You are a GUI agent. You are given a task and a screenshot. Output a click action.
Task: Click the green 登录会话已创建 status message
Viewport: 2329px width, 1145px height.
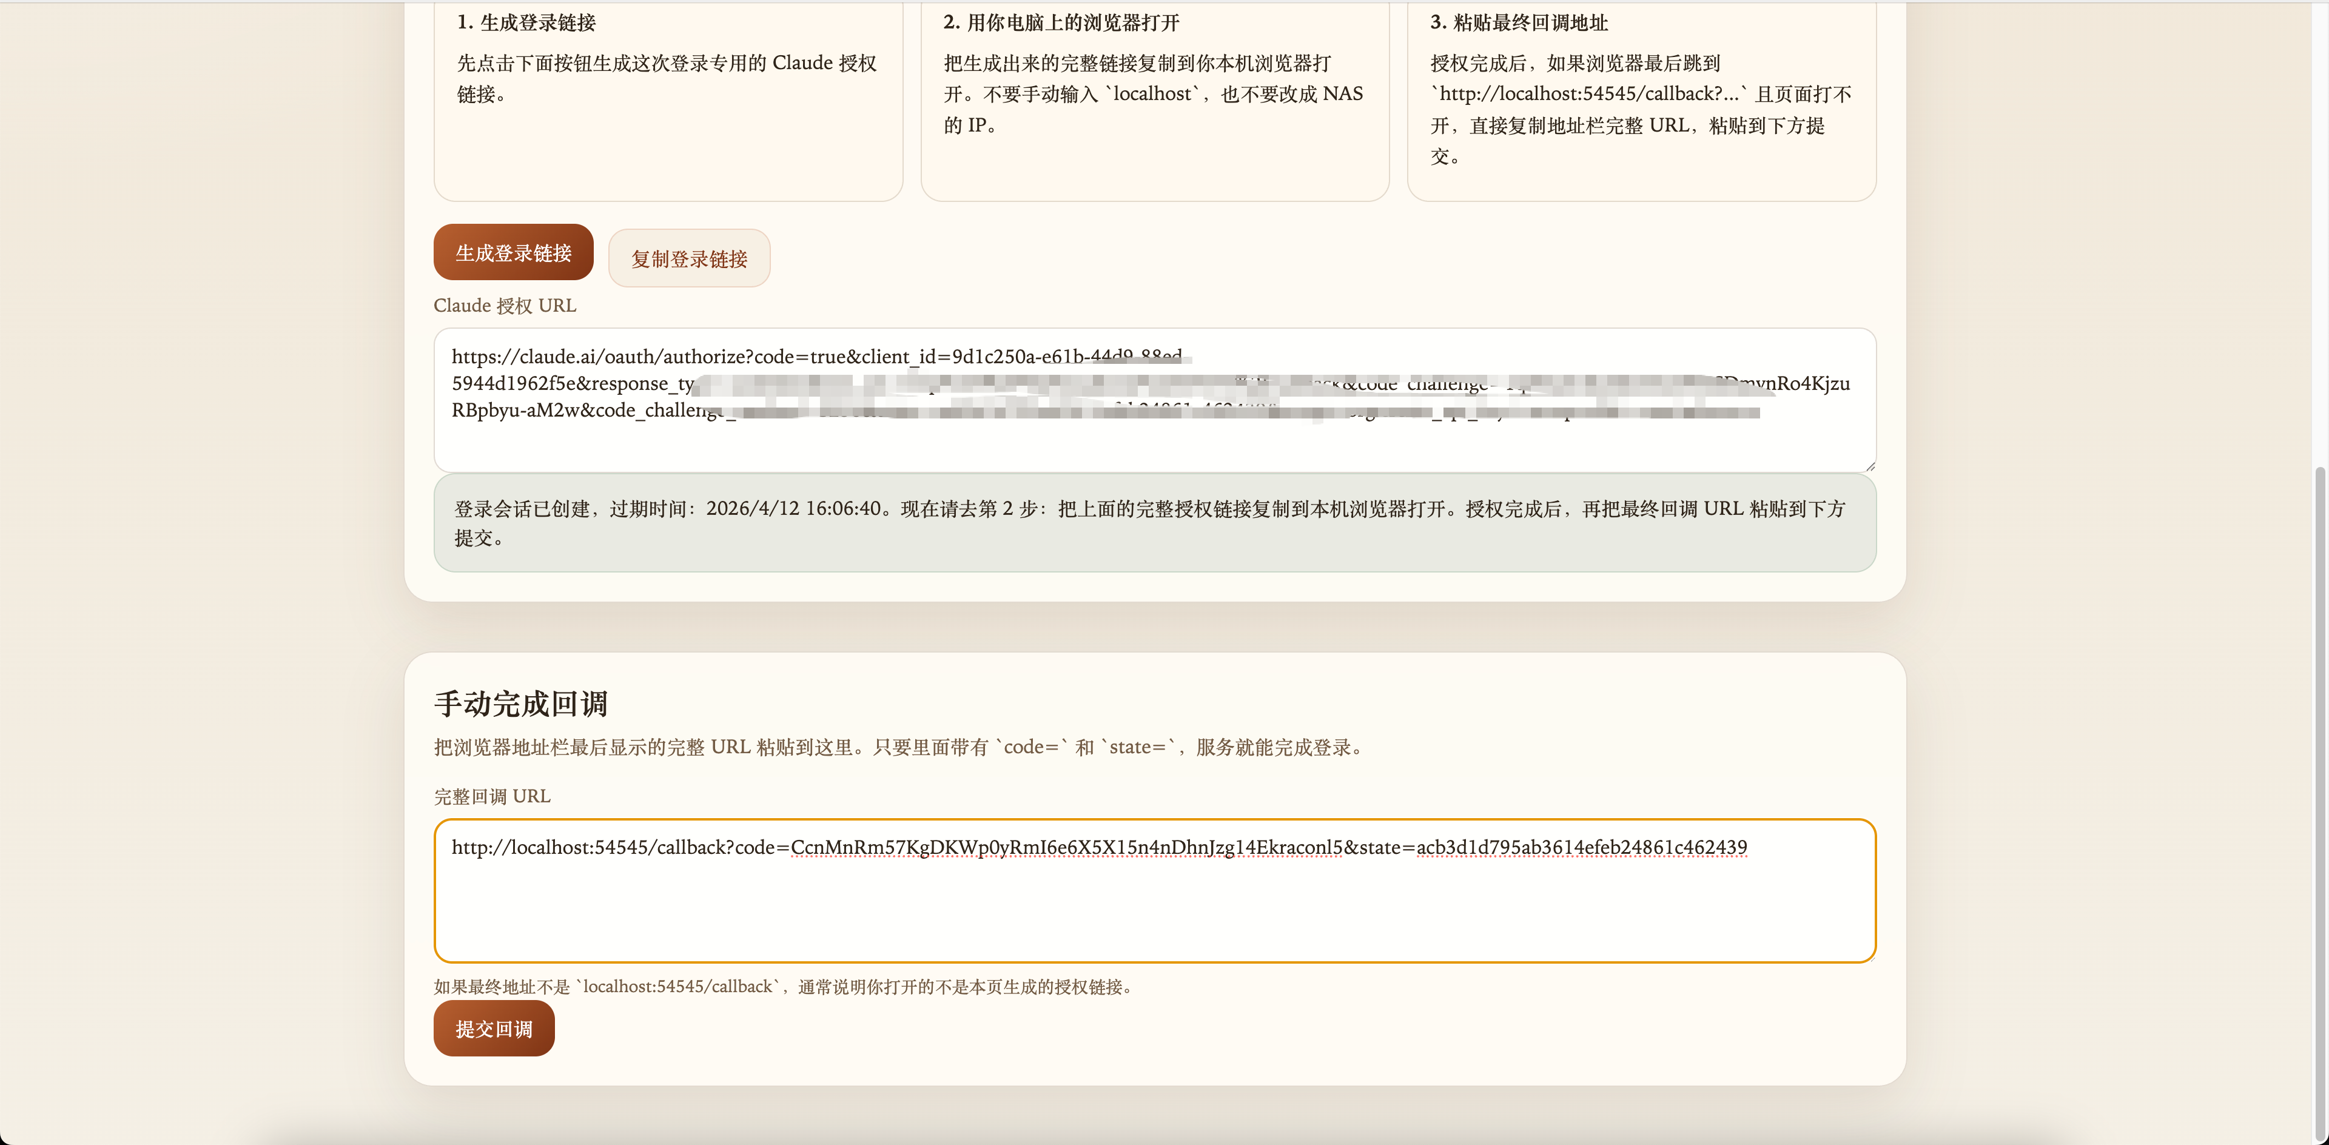click(1155, 522)
